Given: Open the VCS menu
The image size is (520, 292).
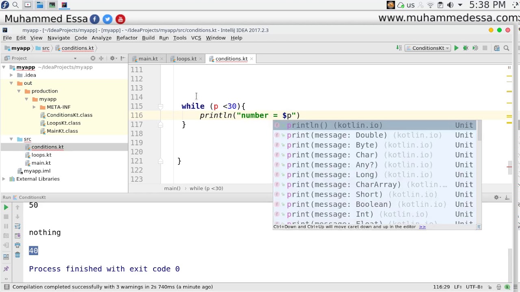Looking at the screenshot, I should (196, 38).
